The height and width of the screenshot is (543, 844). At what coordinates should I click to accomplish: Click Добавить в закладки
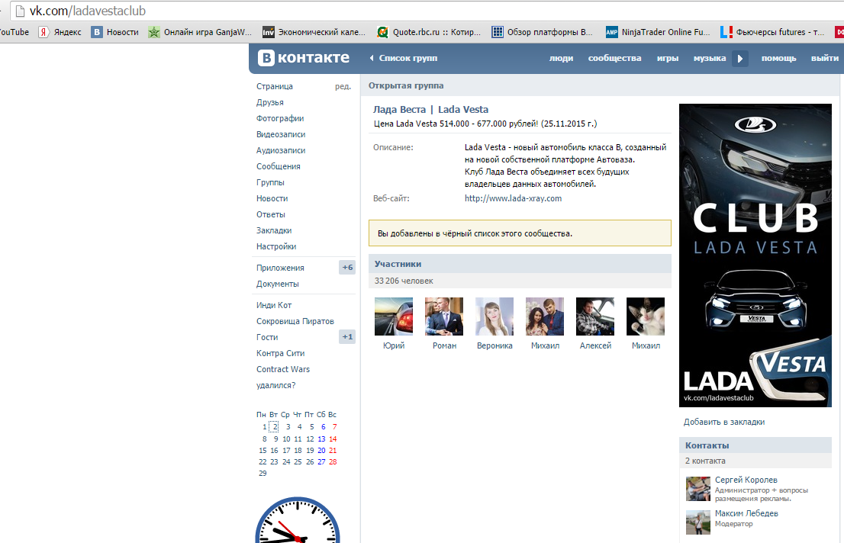[724, 422]
